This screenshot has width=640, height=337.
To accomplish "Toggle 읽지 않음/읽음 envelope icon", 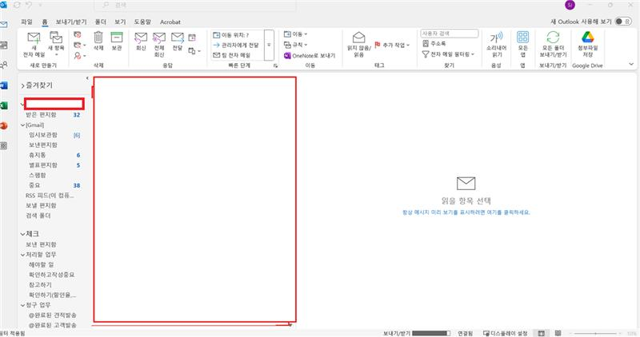I will (358, 45).
